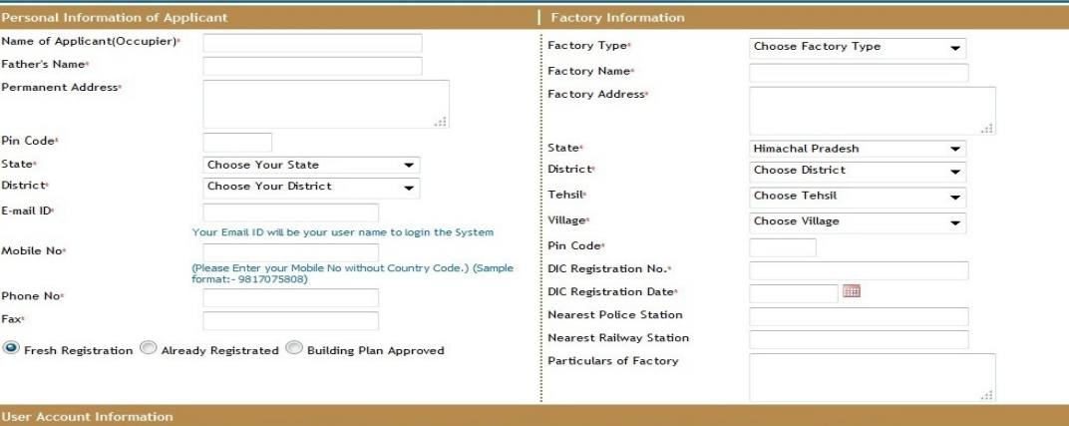Select the Fresh Registration radio button
Screen dimensions: 1069x426
(11, 349)
